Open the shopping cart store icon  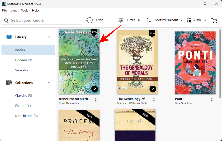click(x=214, y=20)
